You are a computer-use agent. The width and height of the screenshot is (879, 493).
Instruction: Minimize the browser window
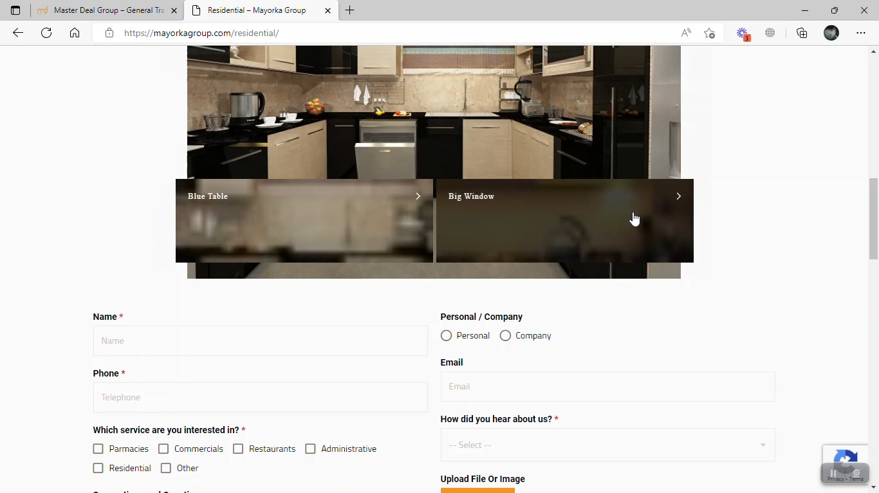(805, 10)
